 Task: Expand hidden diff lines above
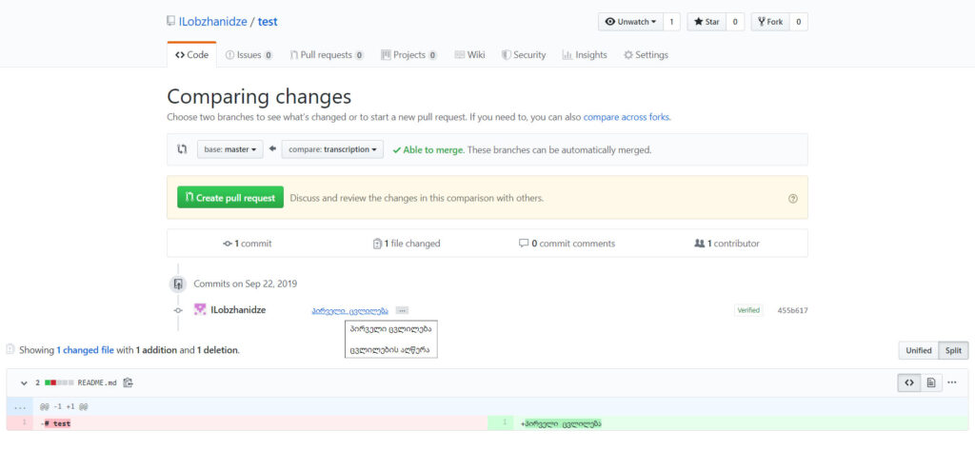coord(20,405)
